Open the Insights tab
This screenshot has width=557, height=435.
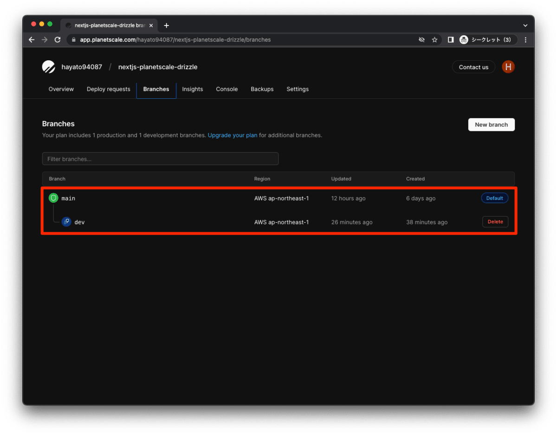(x=193, y=89)
